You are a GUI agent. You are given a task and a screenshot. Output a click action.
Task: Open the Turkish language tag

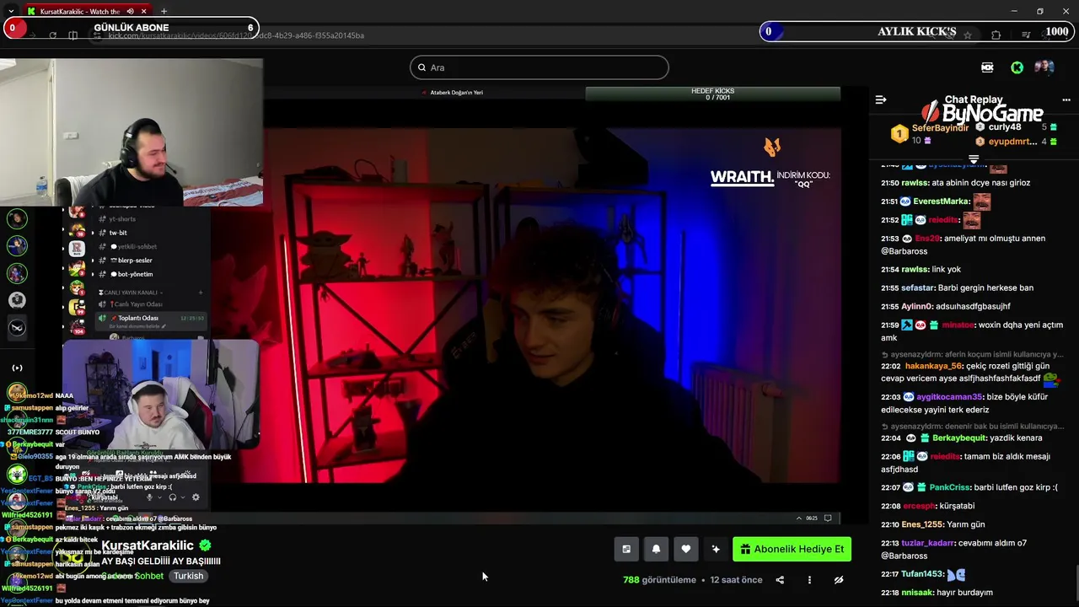point(188,576)
